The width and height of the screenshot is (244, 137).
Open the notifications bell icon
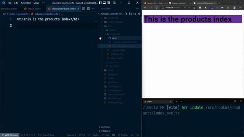pyautogui.click(x=138, y=135)
